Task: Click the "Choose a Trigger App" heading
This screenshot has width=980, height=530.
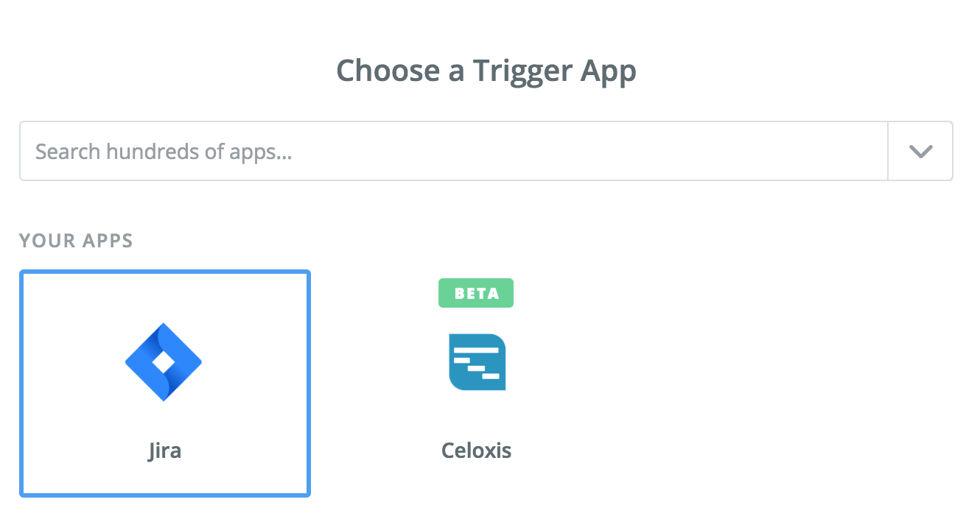Action: [x=486, y=71]
